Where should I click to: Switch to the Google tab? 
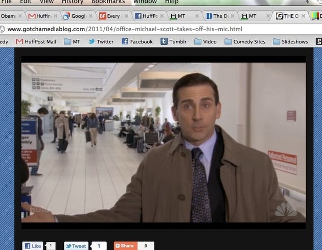tap(78, 16)
